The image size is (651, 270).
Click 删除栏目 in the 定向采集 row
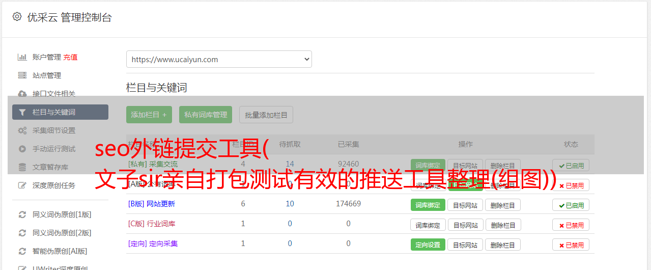(503, 245)
